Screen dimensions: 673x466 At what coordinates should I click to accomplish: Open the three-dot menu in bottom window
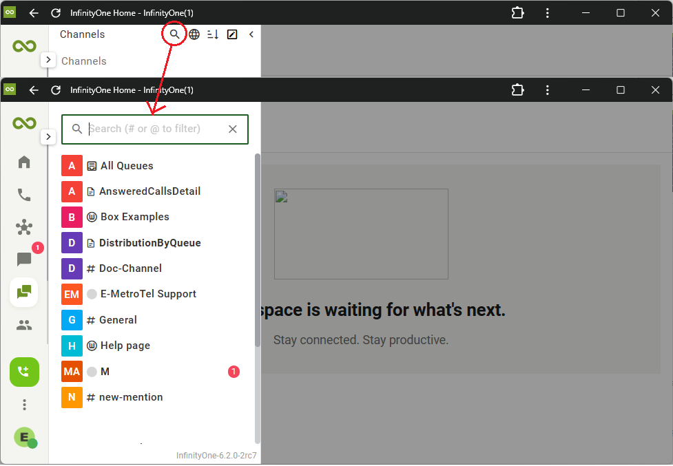tap(547, 90)
